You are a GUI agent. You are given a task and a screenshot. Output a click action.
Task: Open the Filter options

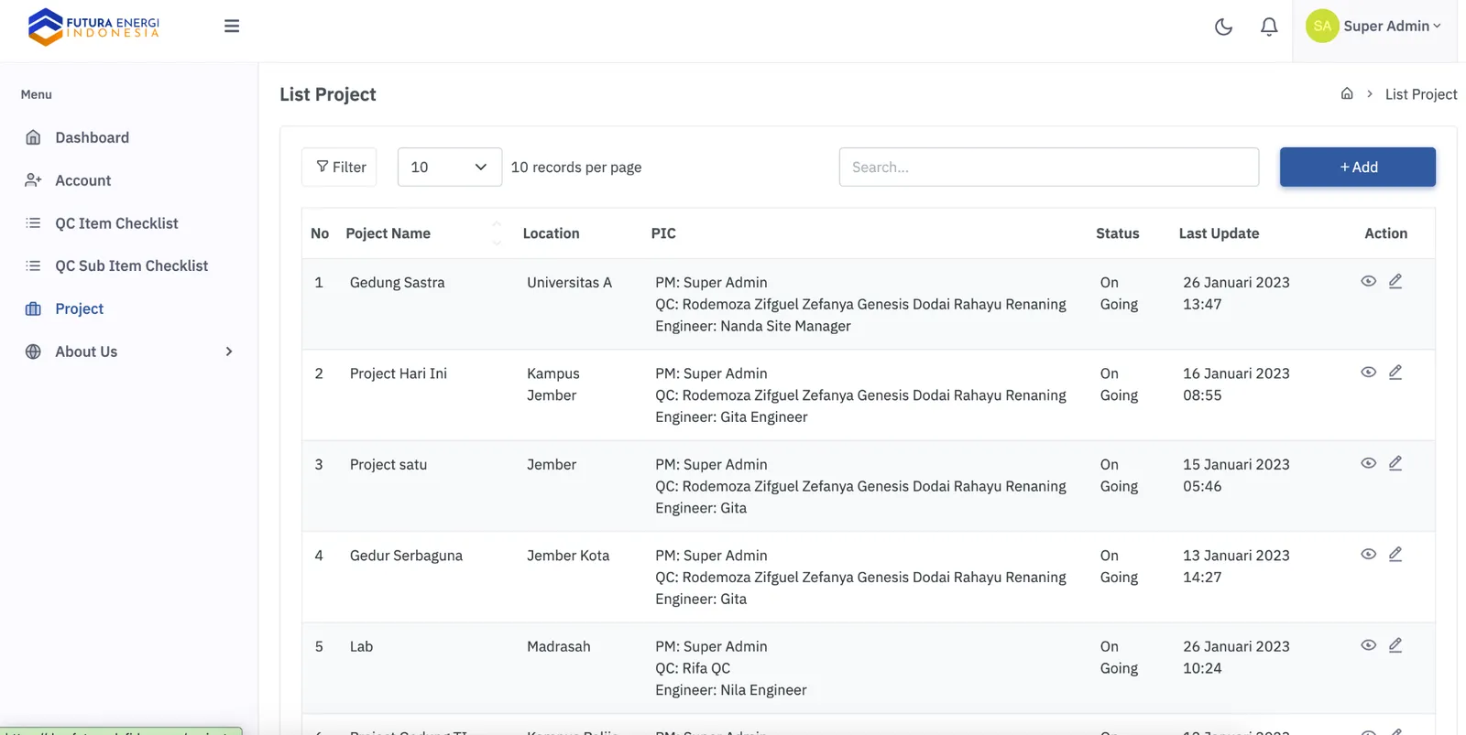point(339,167)
